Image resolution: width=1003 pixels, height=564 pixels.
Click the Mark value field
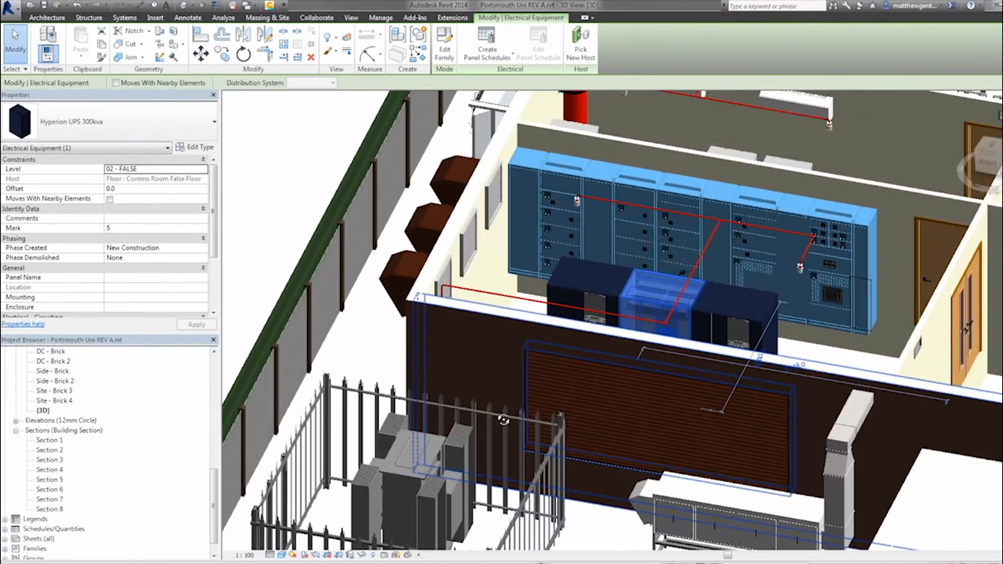pos(156,228)
